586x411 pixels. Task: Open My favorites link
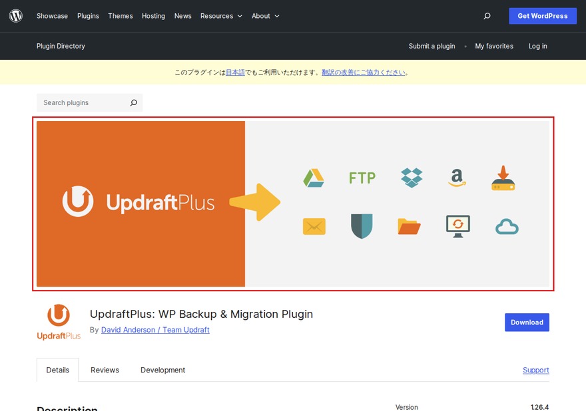click(x=494, y=46)
